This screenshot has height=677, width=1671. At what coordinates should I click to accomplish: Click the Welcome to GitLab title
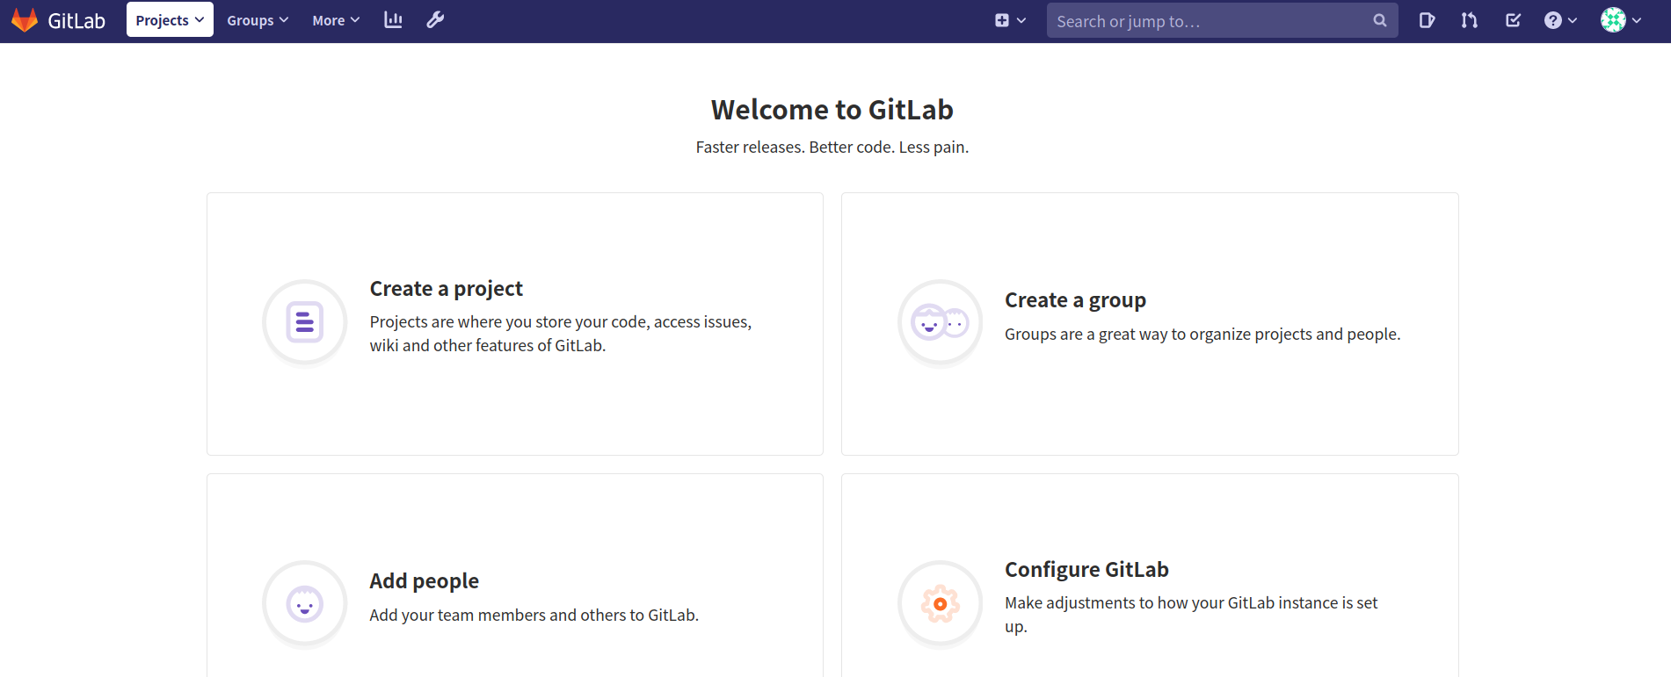point(832,110)
